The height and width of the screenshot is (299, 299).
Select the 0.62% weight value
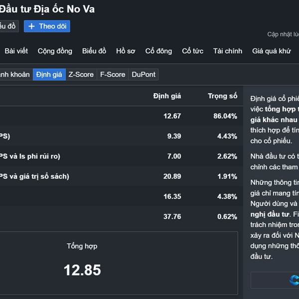(227, 217)
